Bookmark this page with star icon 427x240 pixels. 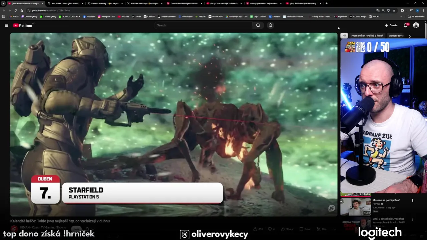tap(394, 10)
